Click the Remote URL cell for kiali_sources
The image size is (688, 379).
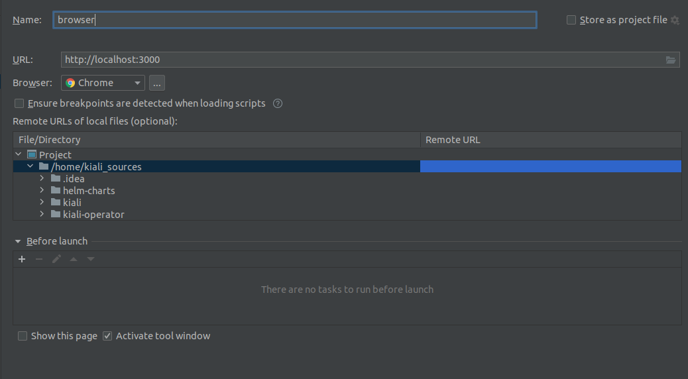[x=550, y=167]
